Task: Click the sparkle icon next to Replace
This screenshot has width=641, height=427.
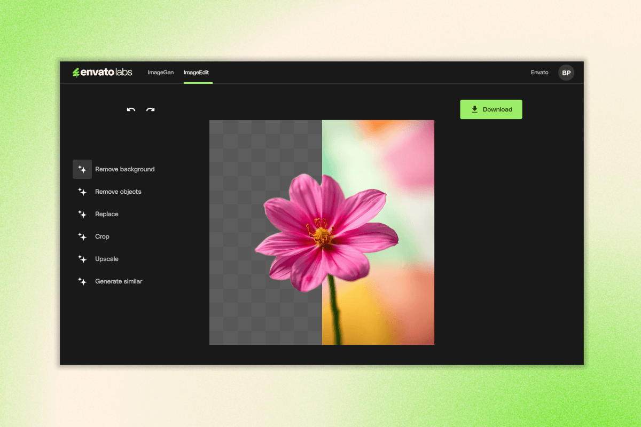Action: coord(82,214)
